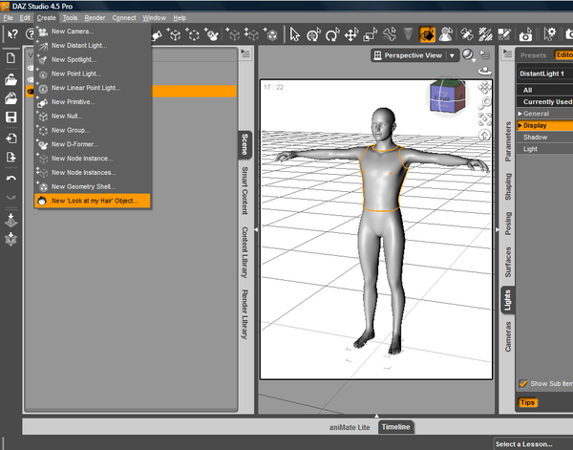573x450 pixels.
Task: Click the New Group toolbar icon
Action: (x=193, y=34)
